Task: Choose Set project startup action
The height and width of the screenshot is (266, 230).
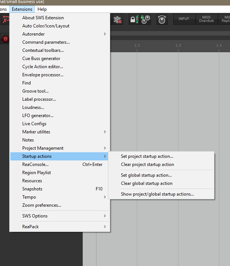Action: click(x=161, y=156)
